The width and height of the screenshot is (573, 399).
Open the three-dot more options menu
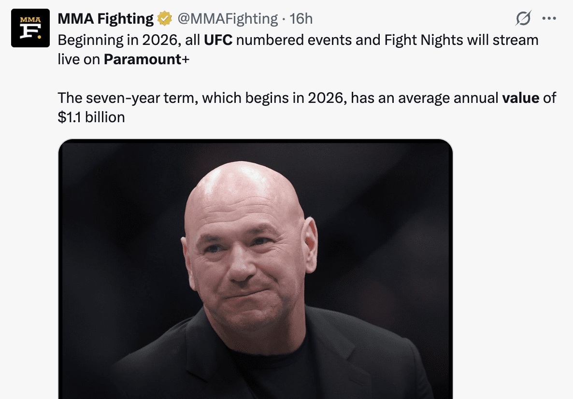(x=549, y=19)
